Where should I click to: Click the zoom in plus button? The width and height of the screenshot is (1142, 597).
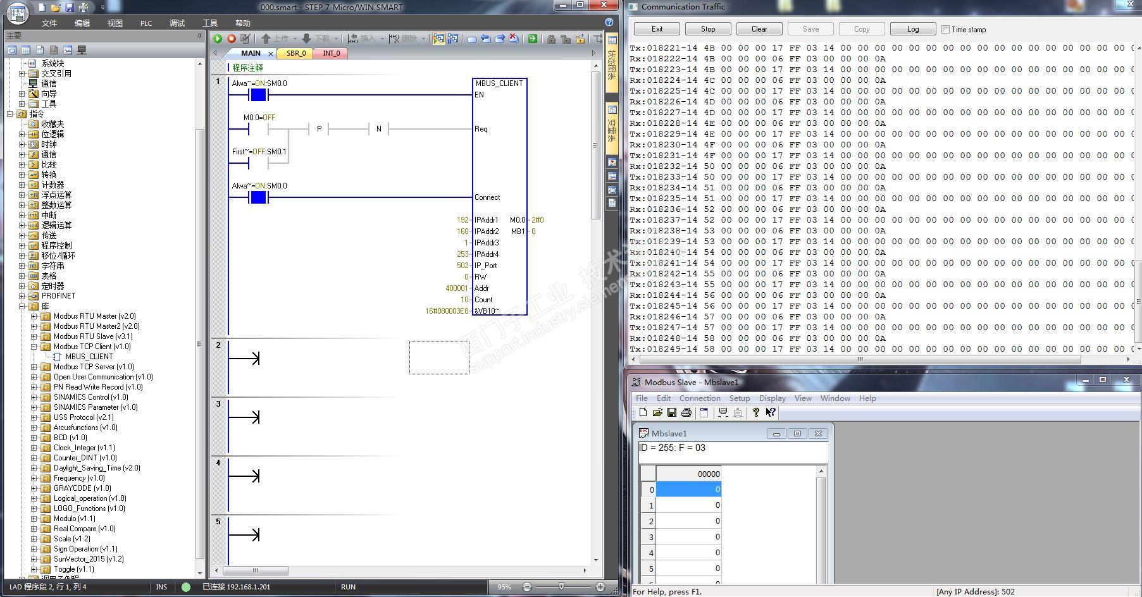[x=600, y=587]
